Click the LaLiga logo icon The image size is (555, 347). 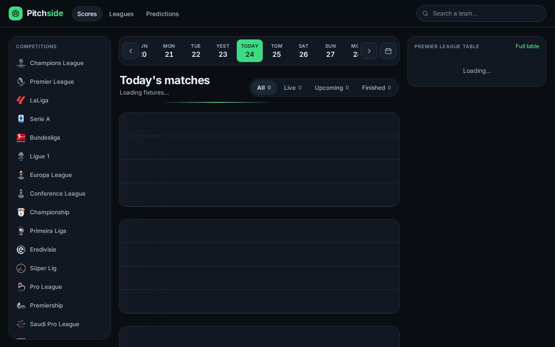[21, 100]
